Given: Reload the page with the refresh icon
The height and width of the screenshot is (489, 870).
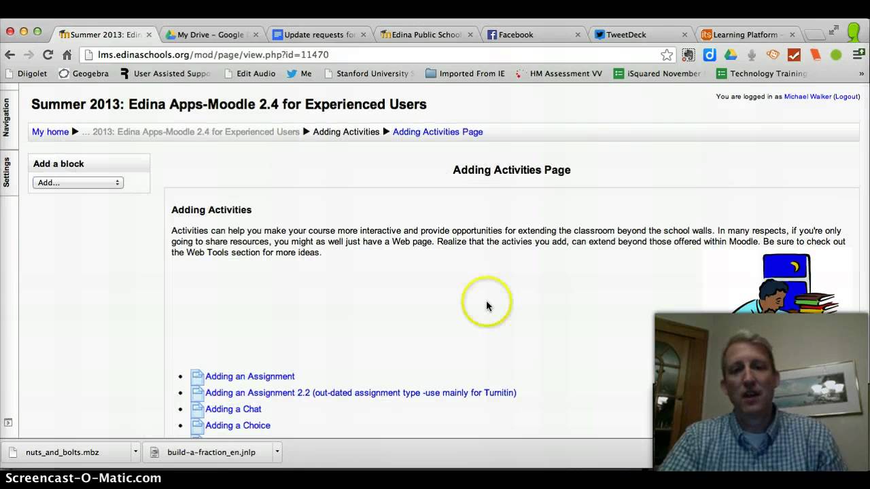Looking at the screenshot, I should [x=48, y=54].
